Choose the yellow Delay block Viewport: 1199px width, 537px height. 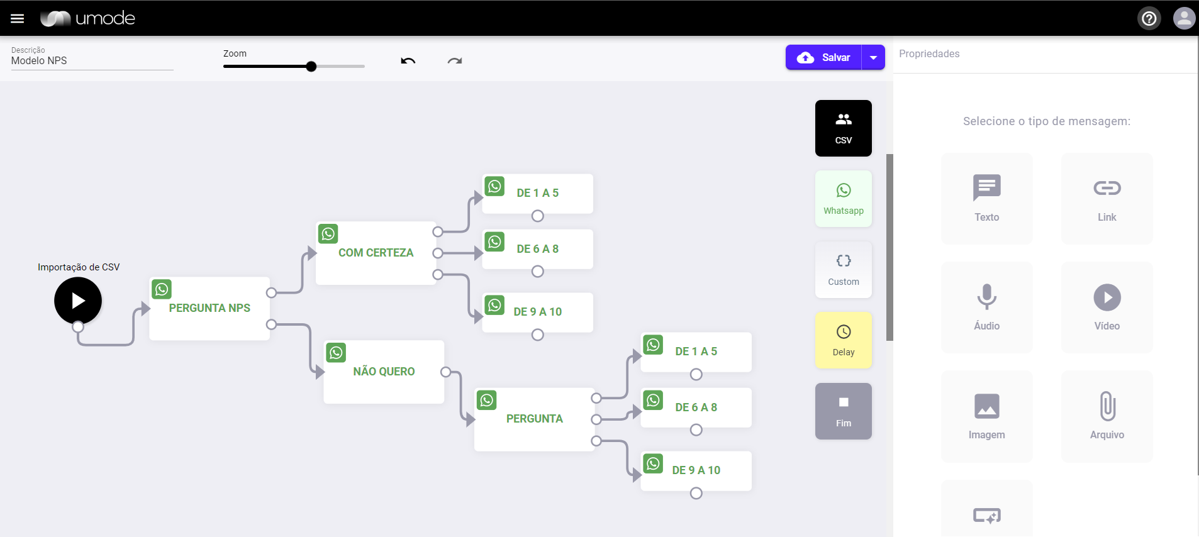coord(844,340)
